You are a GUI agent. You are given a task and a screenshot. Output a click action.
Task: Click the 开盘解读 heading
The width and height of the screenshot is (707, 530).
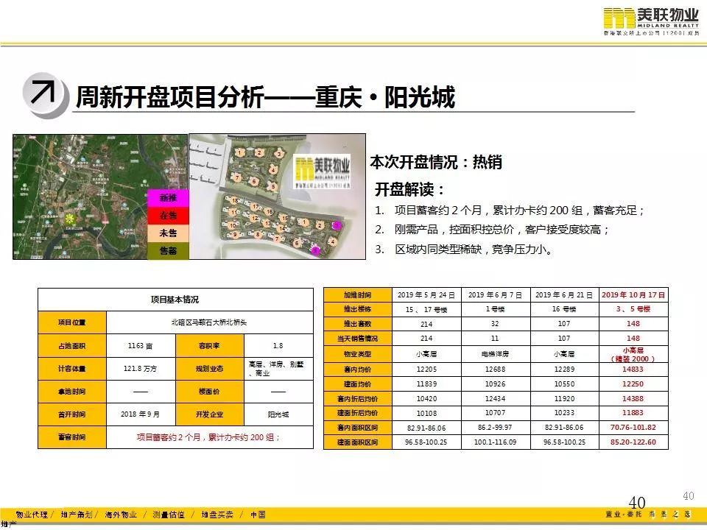(409, 190)
